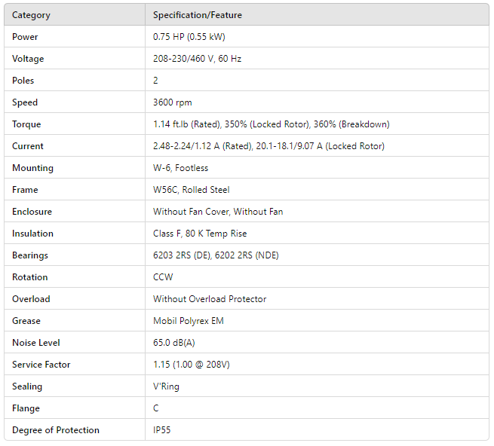Click the 0.75 HP (0.55 kW) value
The width and height of the screenshot is (494, 446).
click(x=189, y=37)
